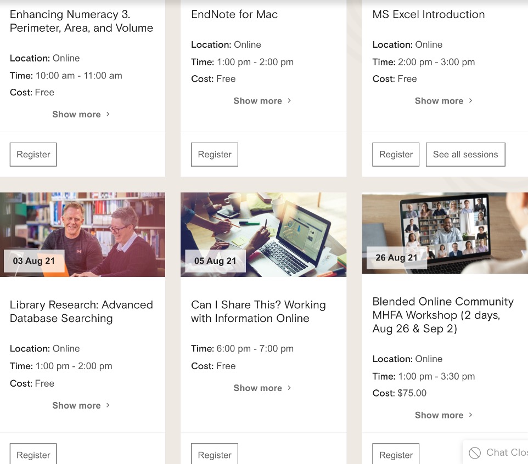Image resolution: width=528 pixels, height=464 pixels.
Task: Click the Show more chevron for Library Research
Action: [108, 405]
